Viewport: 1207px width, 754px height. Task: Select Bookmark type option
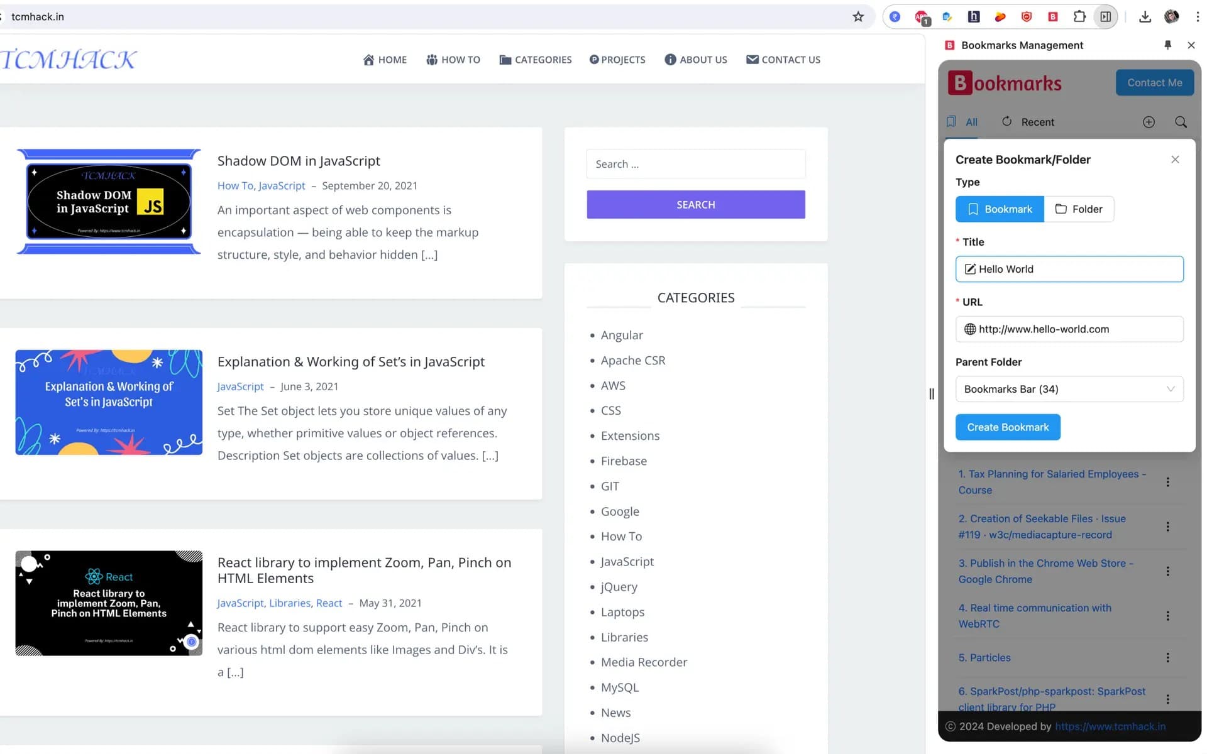(x=1000, y=209)
